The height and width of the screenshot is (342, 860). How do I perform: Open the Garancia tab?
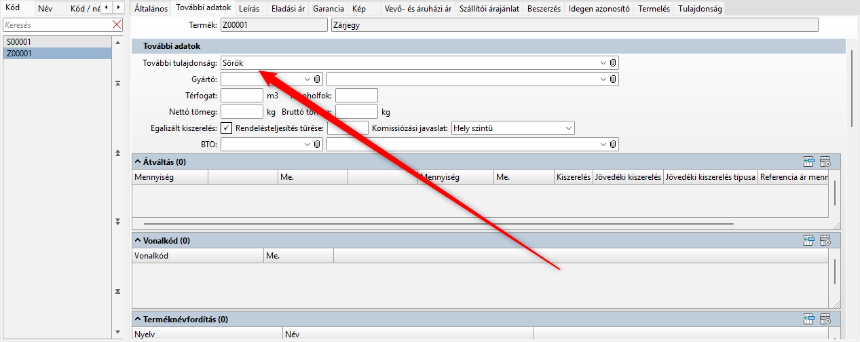click(328, 9)
